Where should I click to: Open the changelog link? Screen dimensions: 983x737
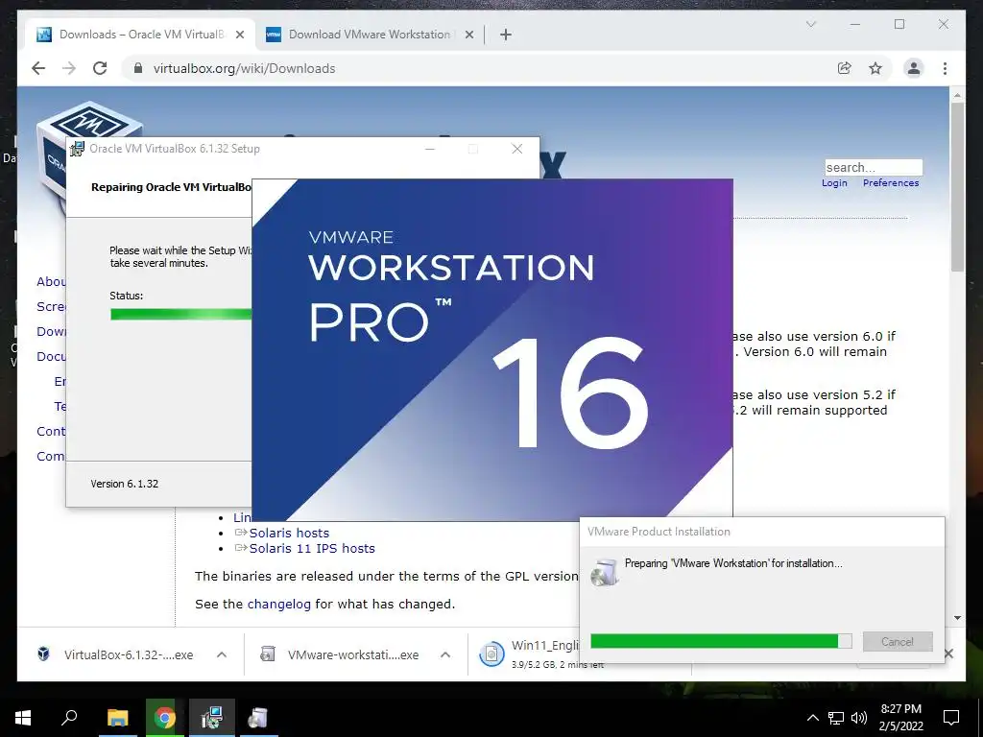click(279, 605)
